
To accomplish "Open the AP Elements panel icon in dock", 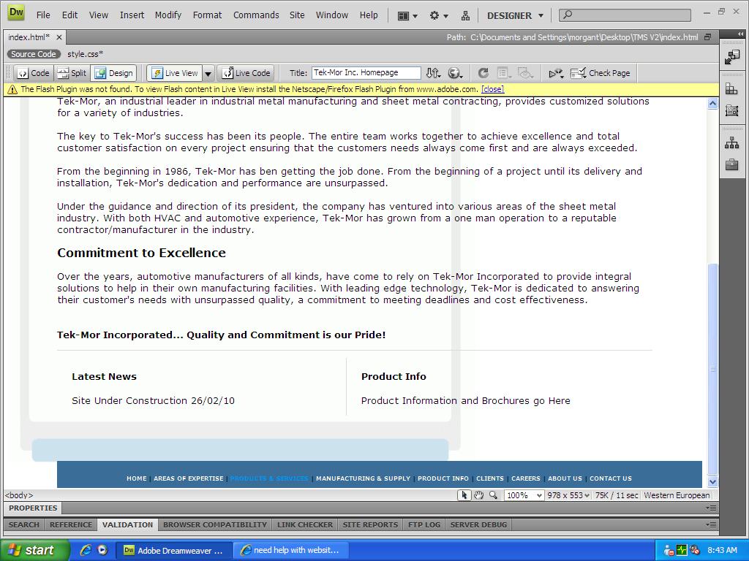I will [731, 111].
